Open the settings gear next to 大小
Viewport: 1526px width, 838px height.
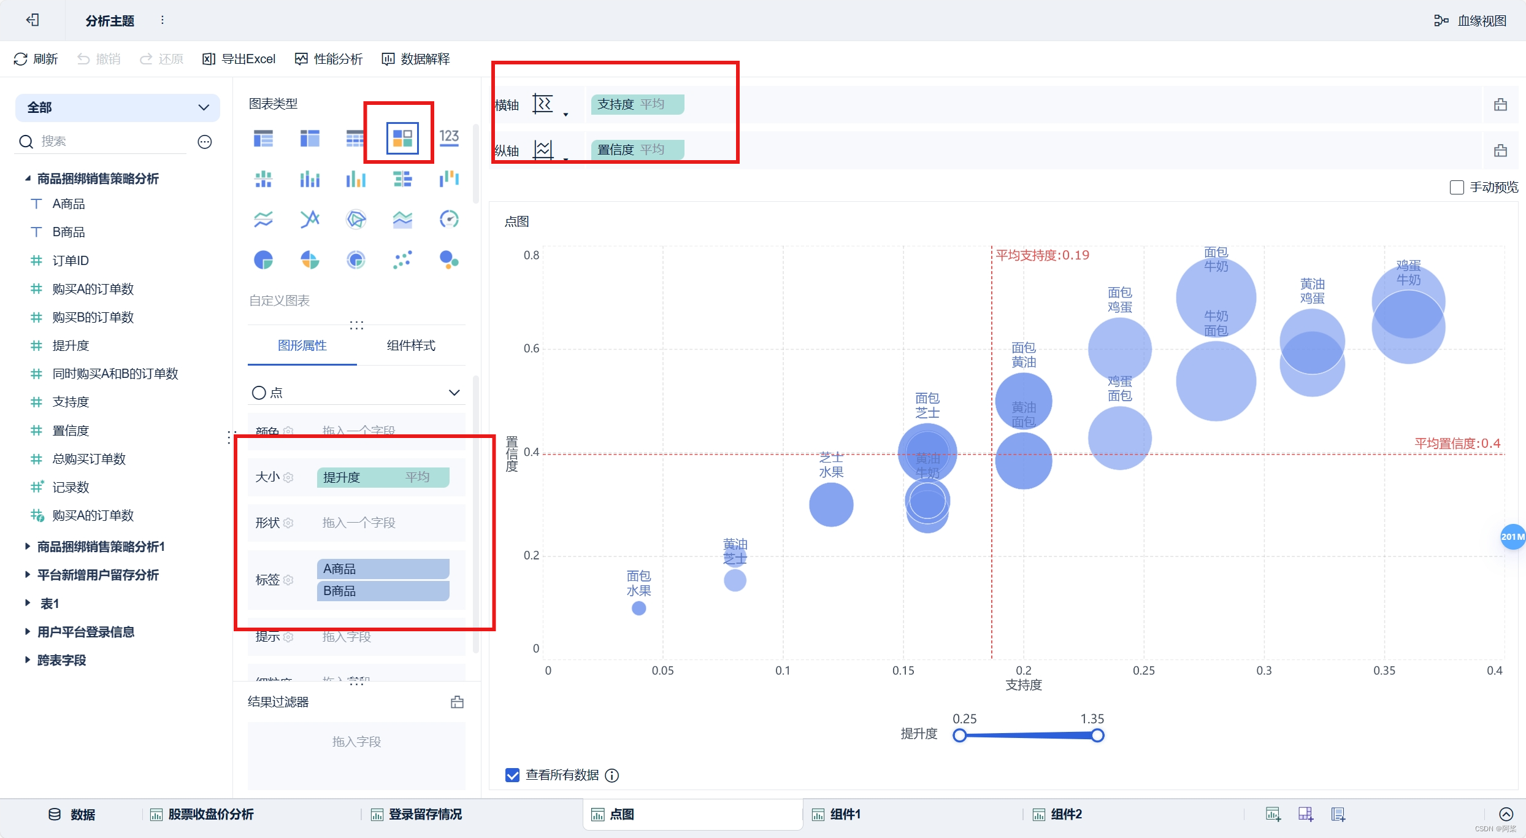289,477
